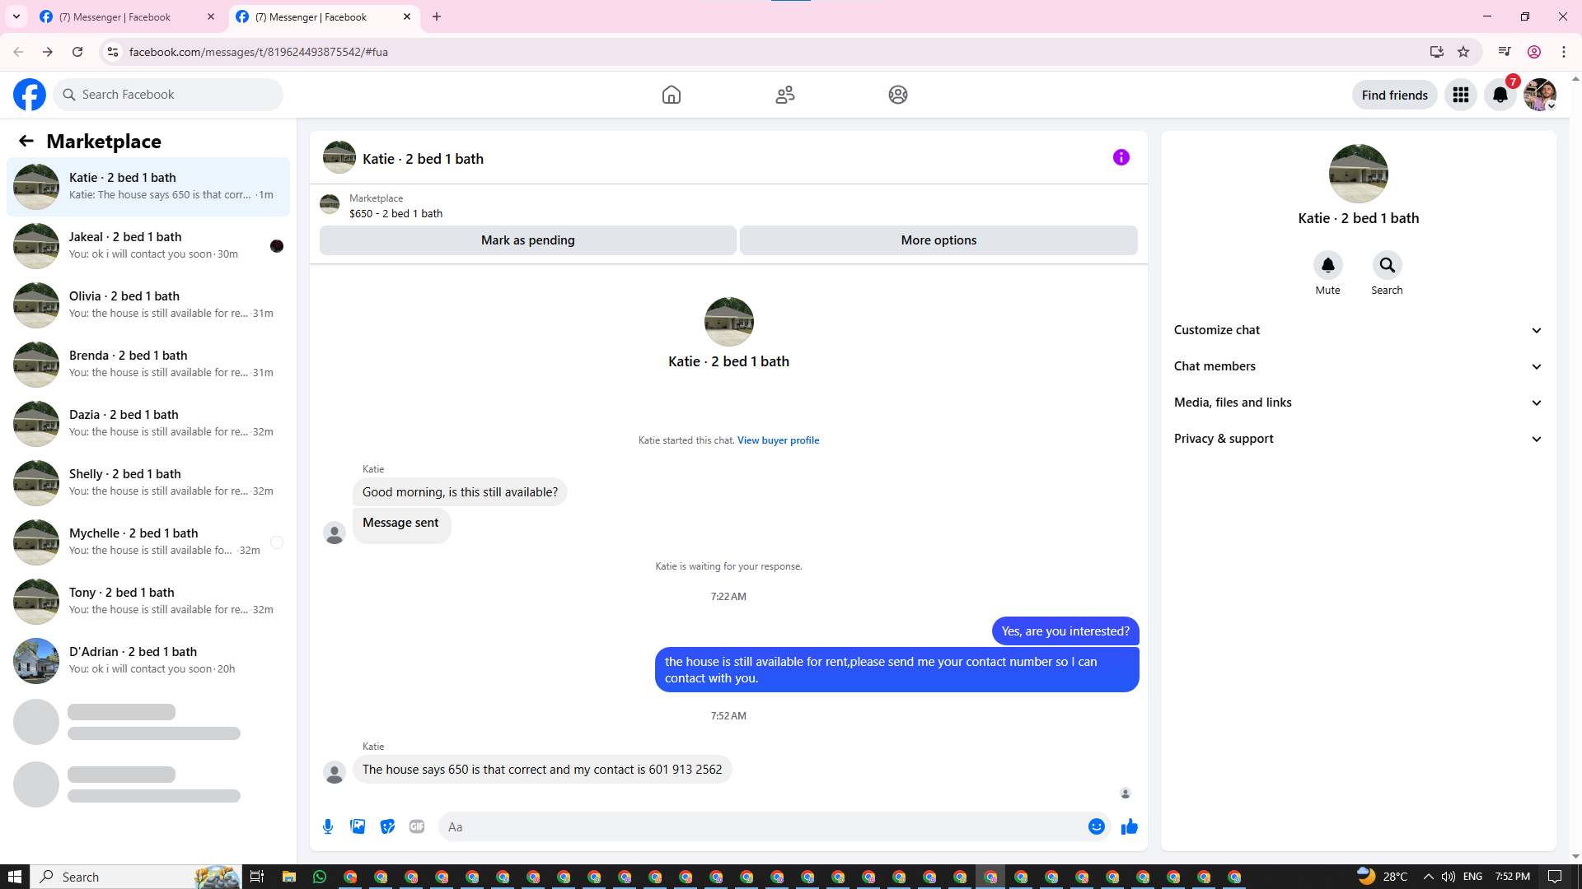
Task: Open the GIF picker icon
Action: pos(417,826)
